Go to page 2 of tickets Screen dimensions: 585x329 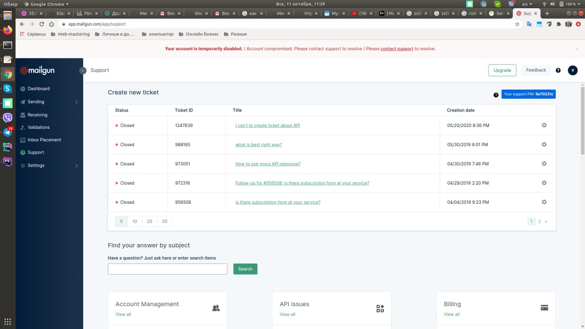(539, 222)
